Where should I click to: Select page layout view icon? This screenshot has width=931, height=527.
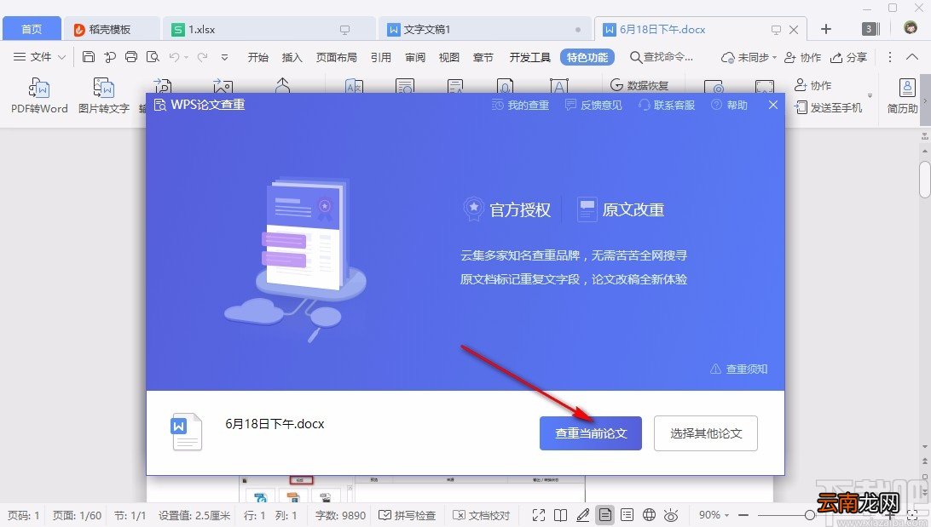(x=605, y=515)
